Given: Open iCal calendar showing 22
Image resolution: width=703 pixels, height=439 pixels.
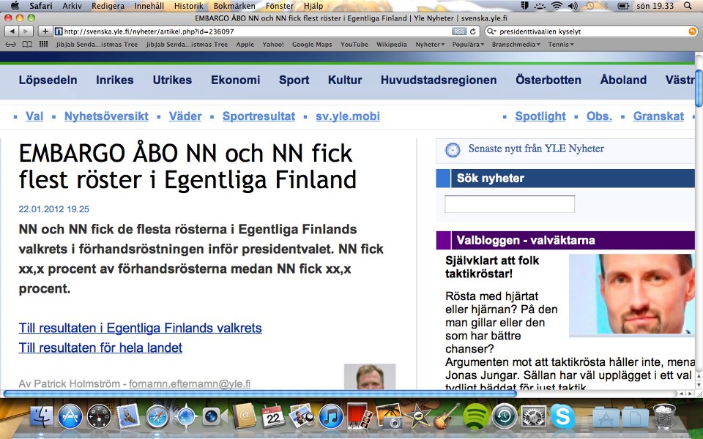Looking at the screenshot, I should [273, 416].
